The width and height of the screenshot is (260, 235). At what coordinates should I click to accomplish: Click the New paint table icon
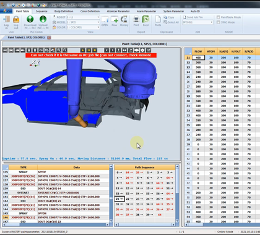pyautogui.click(x=115, y=19)
